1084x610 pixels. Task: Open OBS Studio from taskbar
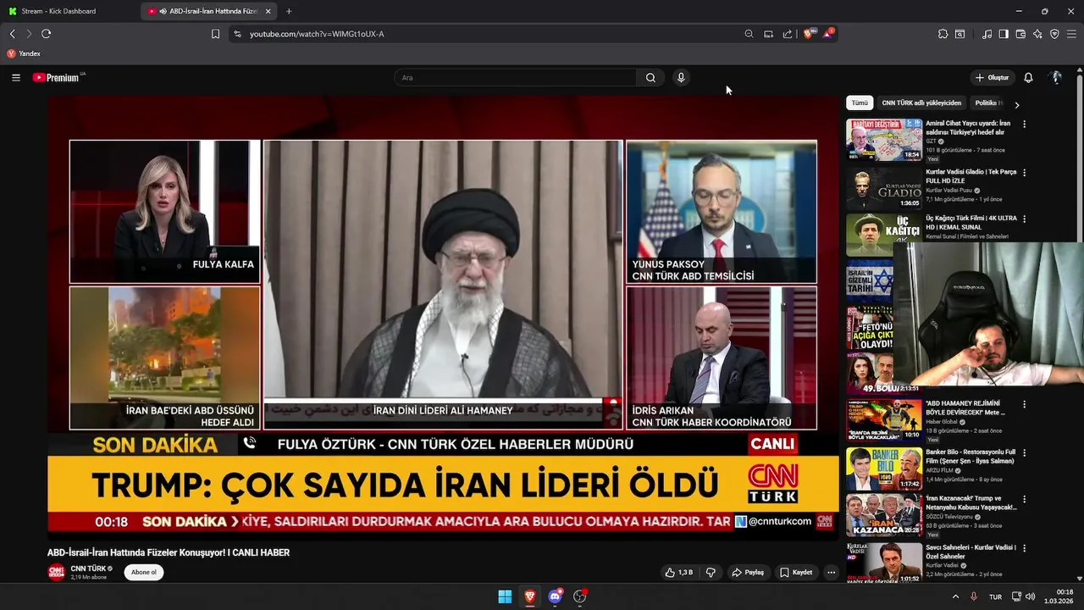[x=580, y=596]
